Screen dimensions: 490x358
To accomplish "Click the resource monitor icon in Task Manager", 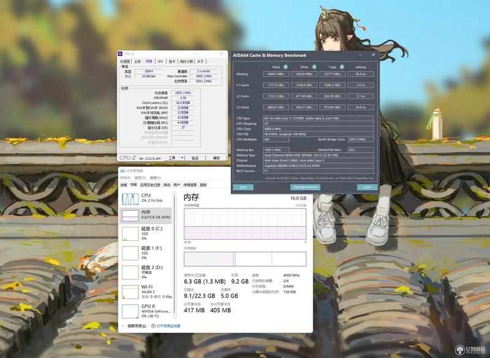I will 153,326.
